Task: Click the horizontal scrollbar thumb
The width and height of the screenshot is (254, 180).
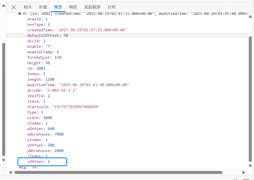Action: 118,173
